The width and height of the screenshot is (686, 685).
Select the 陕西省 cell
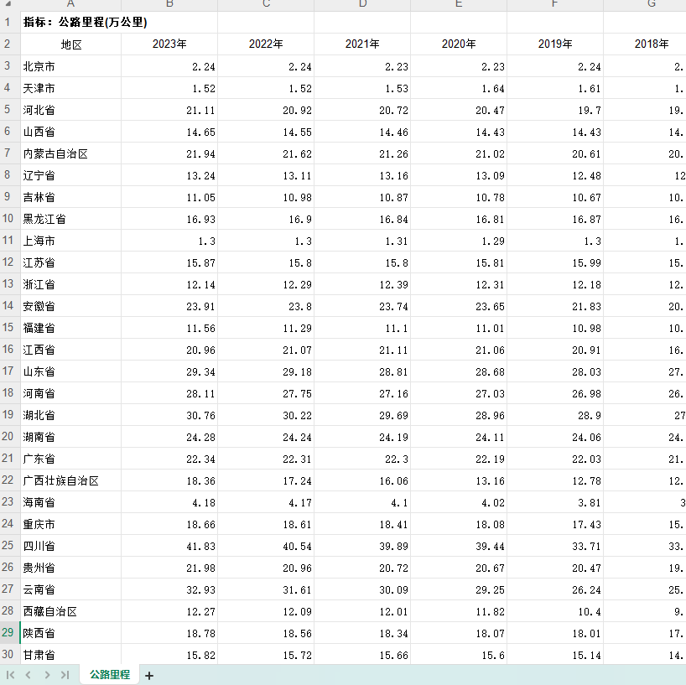click(x=71, y=633)
